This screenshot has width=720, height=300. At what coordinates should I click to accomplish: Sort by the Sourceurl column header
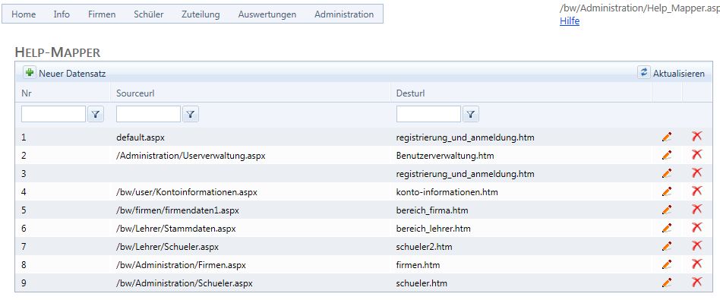point(135,93)
